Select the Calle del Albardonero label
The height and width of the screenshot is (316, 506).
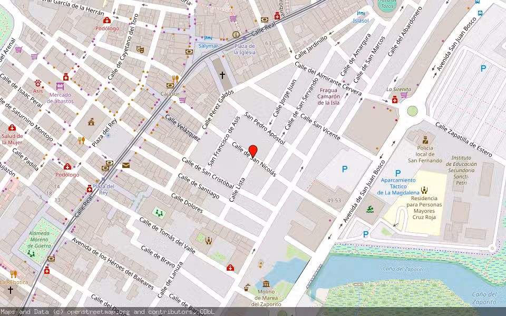point(405,31)
